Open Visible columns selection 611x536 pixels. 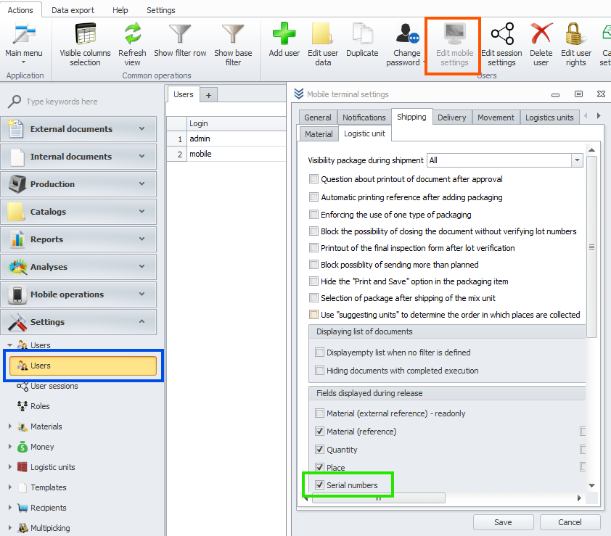[85, 44]
